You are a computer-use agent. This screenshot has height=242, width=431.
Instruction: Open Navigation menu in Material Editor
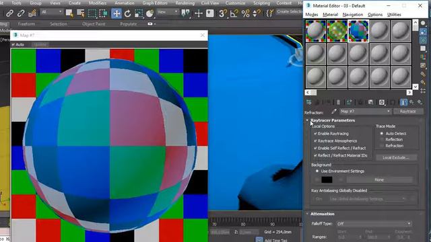pos(353,15)
